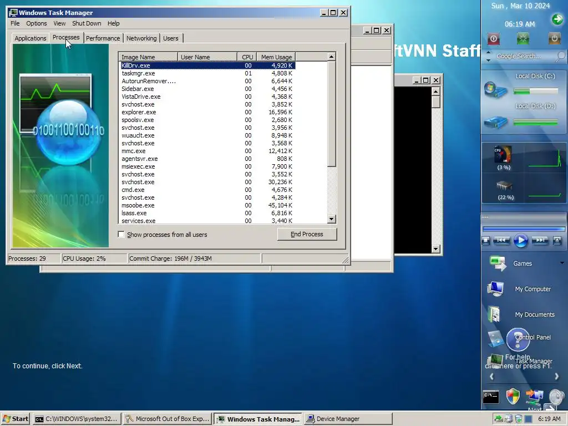Click the media player seek progress bar
The height and width of the screenshot is (426, 568).
tap(524, 229)
